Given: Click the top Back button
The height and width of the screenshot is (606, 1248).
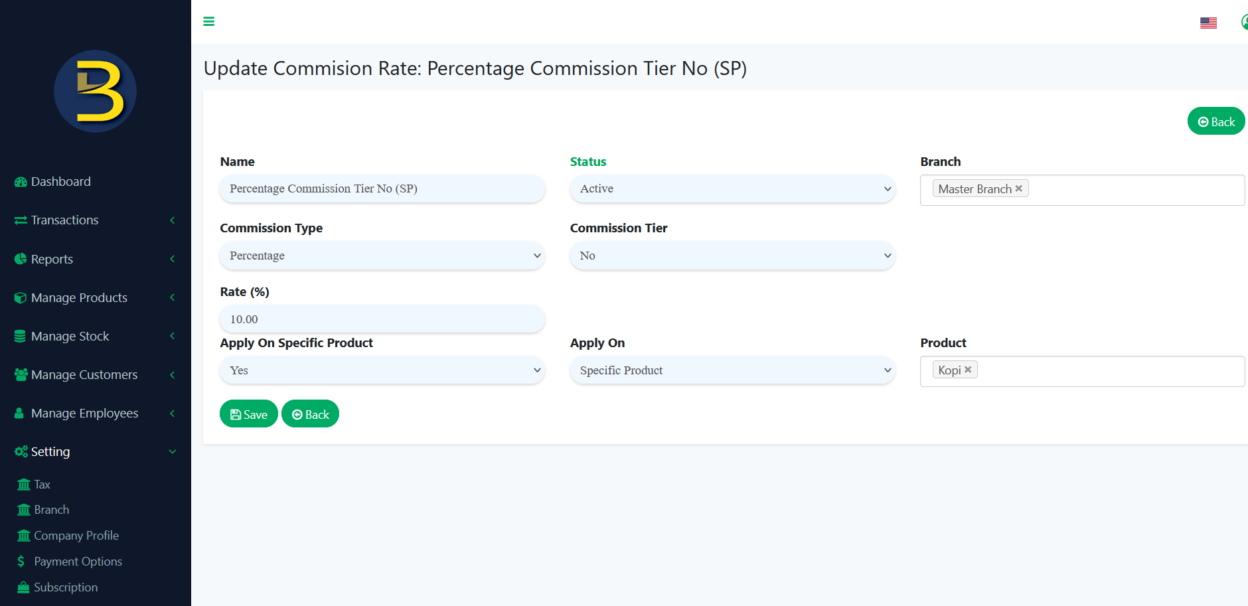Looking at the screenshot, I should [1215, 121].
